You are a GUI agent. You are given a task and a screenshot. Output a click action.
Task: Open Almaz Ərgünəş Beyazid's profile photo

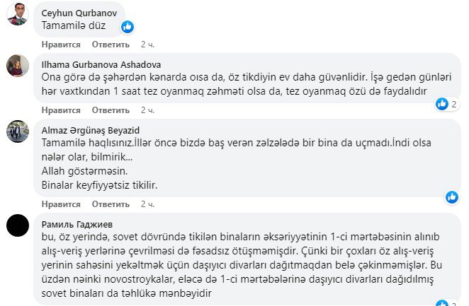(17, 131)
